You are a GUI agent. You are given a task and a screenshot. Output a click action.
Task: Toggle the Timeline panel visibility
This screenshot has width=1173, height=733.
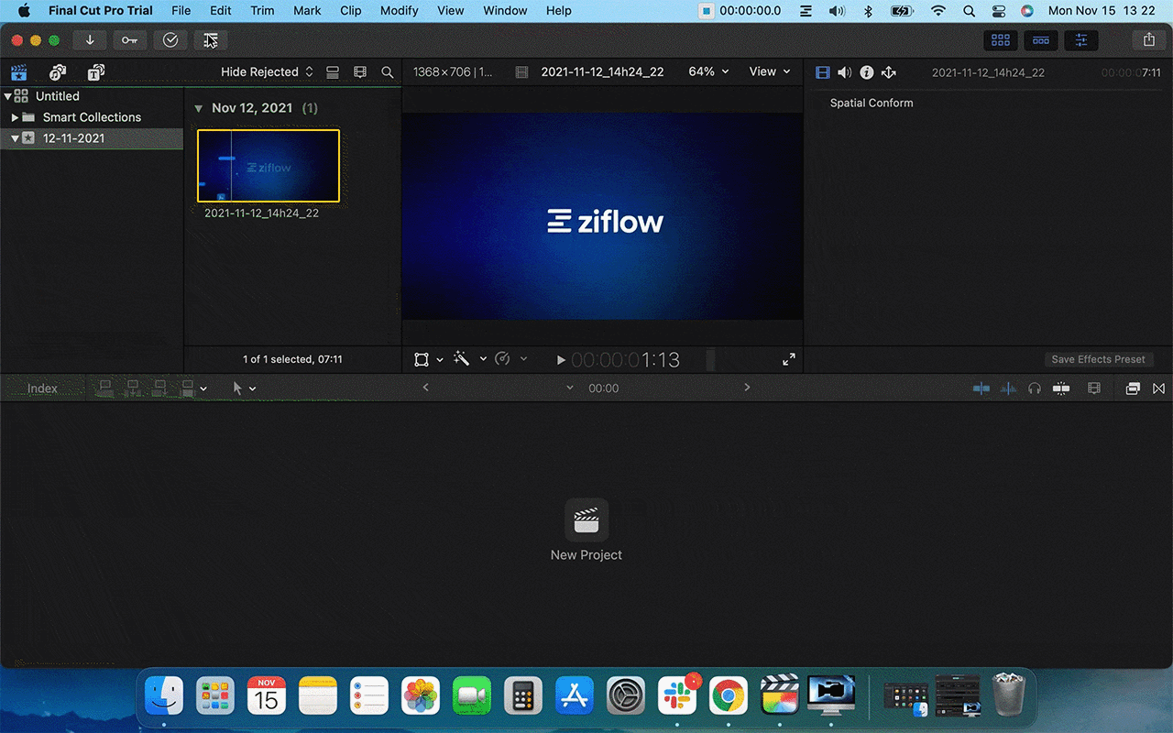tap(1041, 40)
